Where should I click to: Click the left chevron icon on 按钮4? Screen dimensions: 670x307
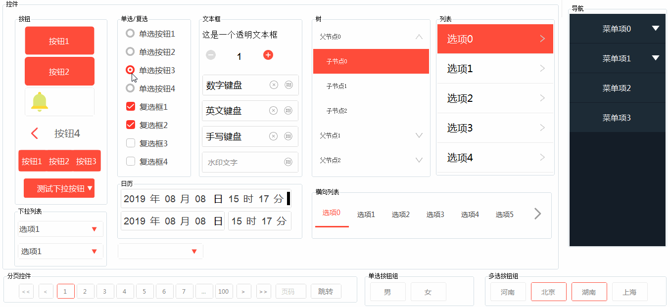(x=35, y=133)
